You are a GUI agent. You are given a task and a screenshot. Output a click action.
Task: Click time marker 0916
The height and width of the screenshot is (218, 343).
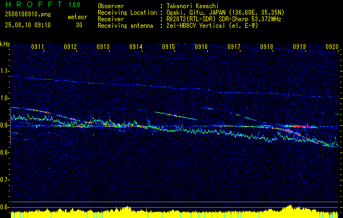pyautogui.click(x=201, y=46)
